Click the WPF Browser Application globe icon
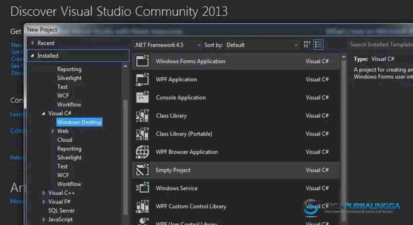This screenshot has width=413, height=225. (142, 152)
